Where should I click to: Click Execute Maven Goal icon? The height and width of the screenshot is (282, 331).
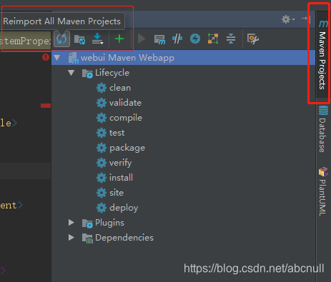(x=159, y=39)
